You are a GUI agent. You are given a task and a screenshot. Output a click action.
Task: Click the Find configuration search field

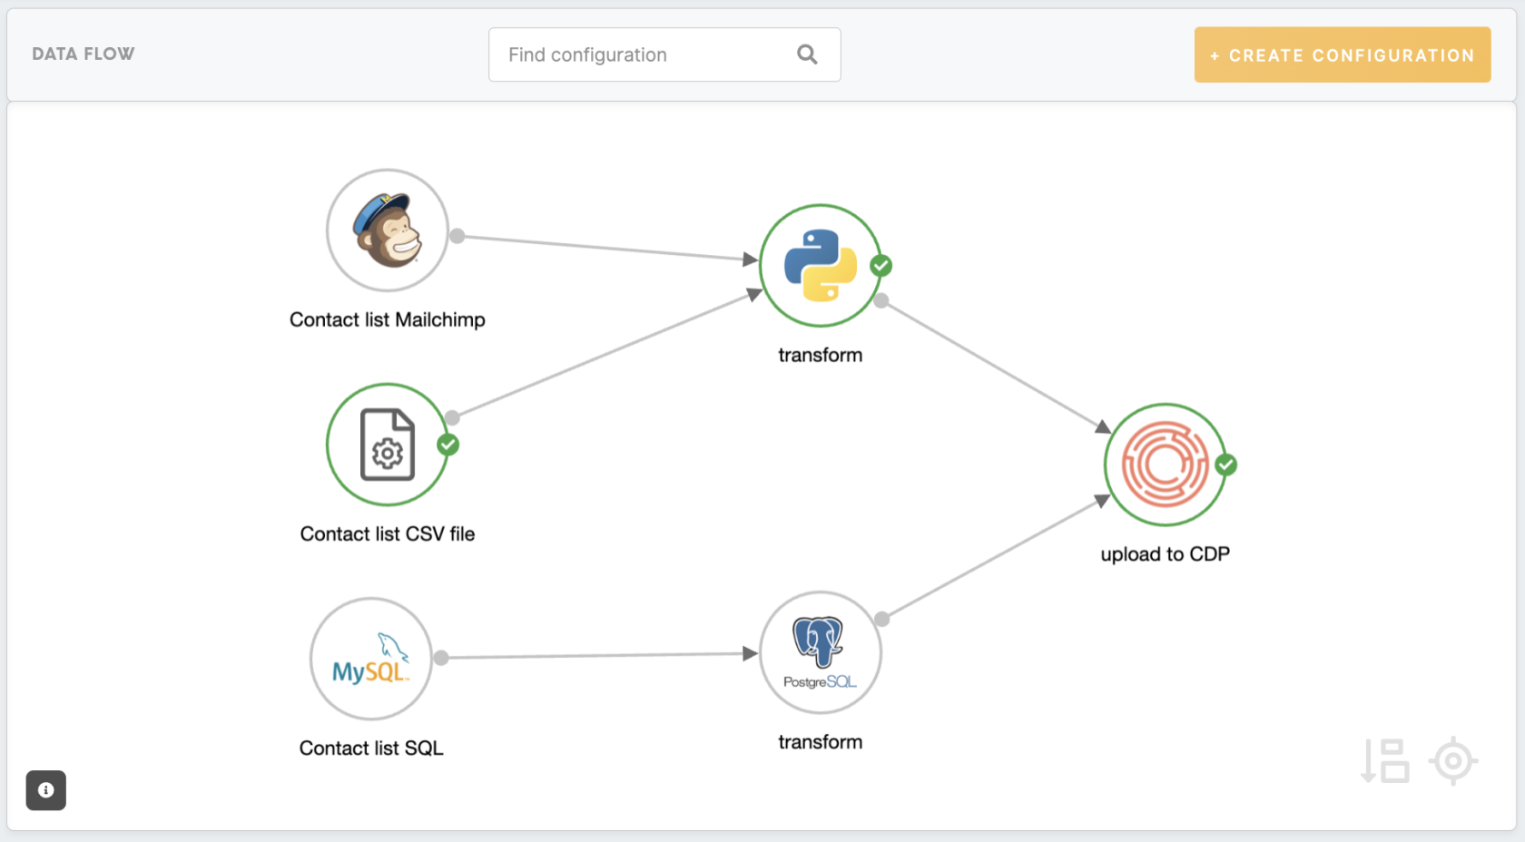pos(644,55)
